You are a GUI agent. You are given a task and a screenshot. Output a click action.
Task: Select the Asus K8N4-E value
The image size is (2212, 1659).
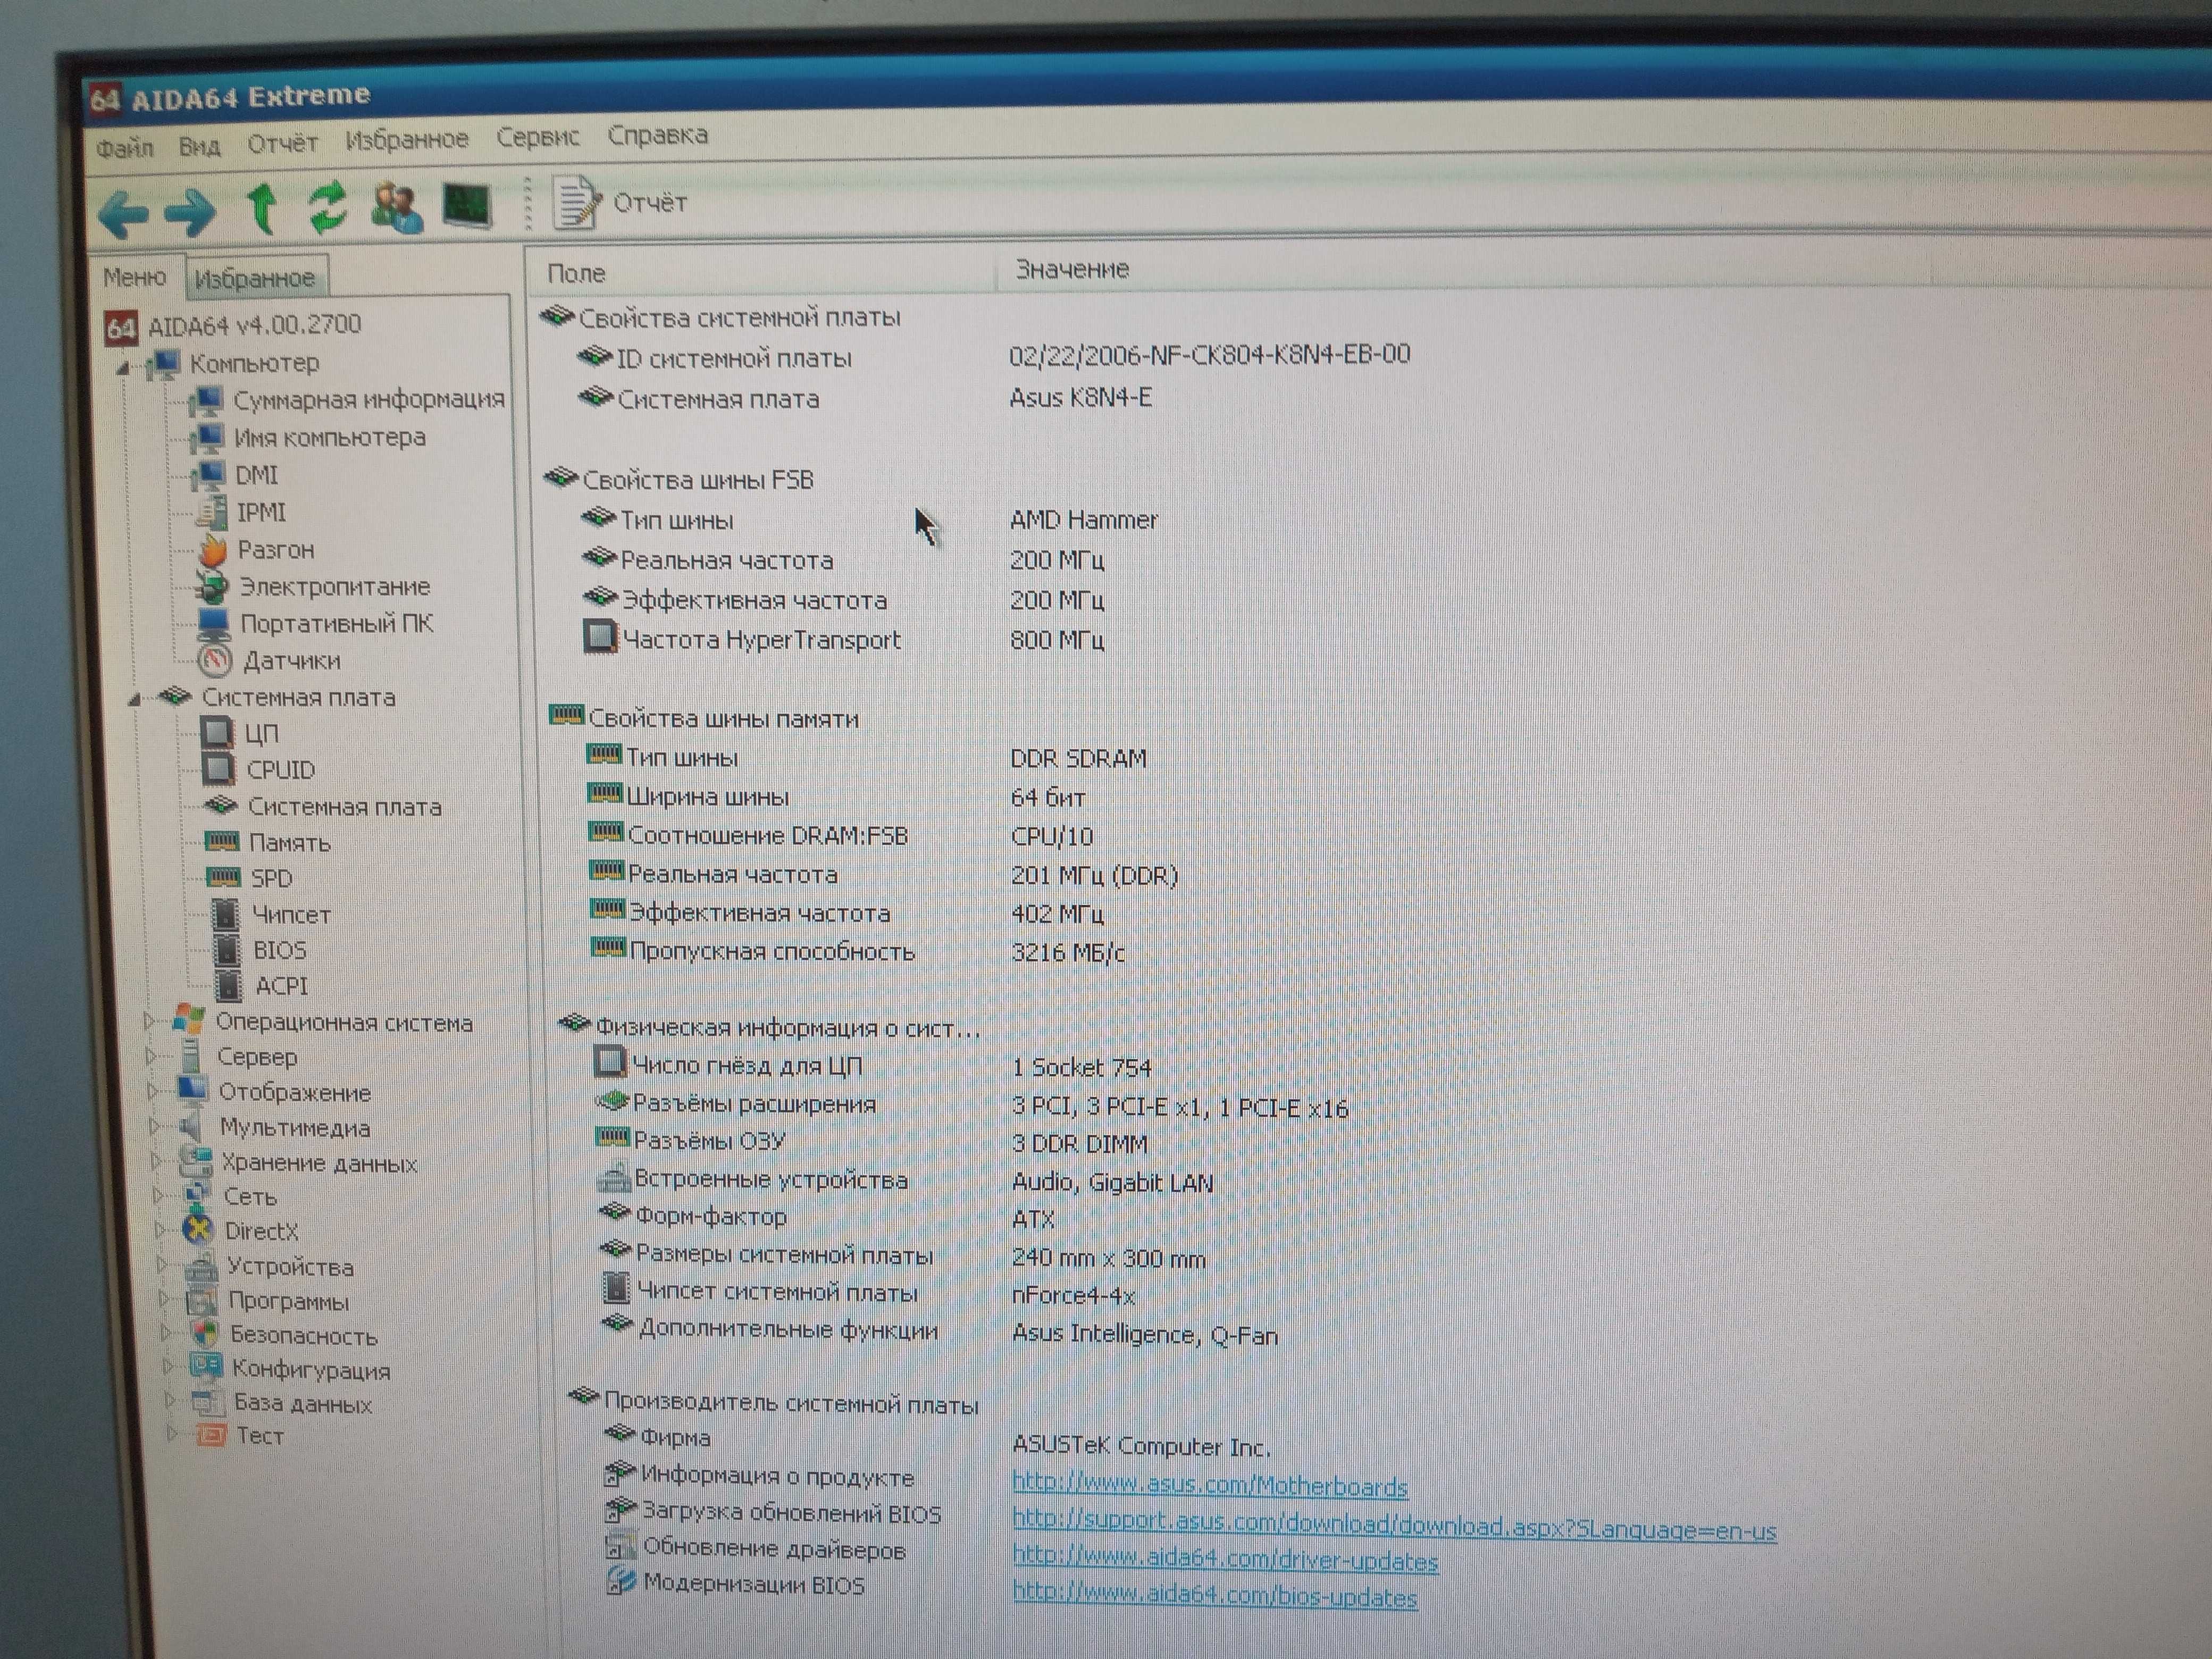point(1080,398)
